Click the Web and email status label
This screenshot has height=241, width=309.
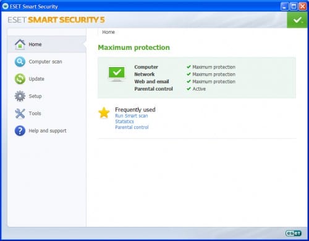[x=151, y=81]
